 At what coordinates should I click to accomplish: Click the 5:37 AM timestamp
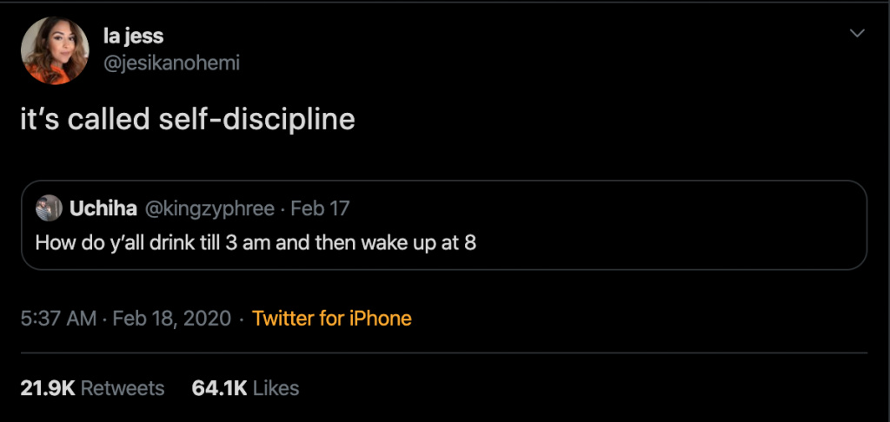click(x=58, y=319)
